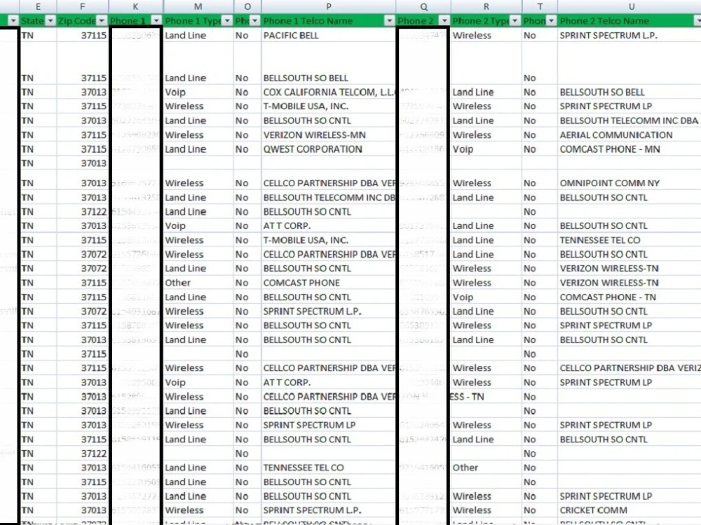Select the 'VERIZON WIRELESS-MN' cell

pos(329,135)
